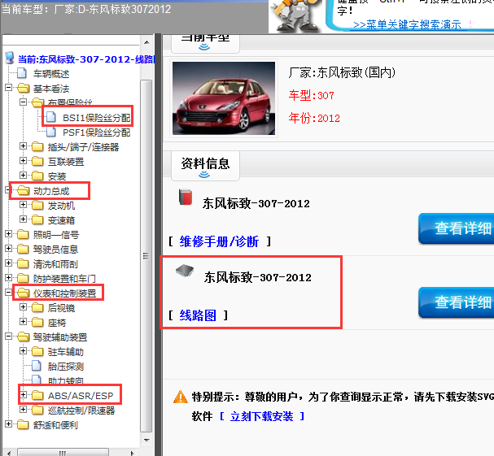Click the folder icon next to 舒适和便利
Viewport: 494px width, 456px height.
point(23,425)
